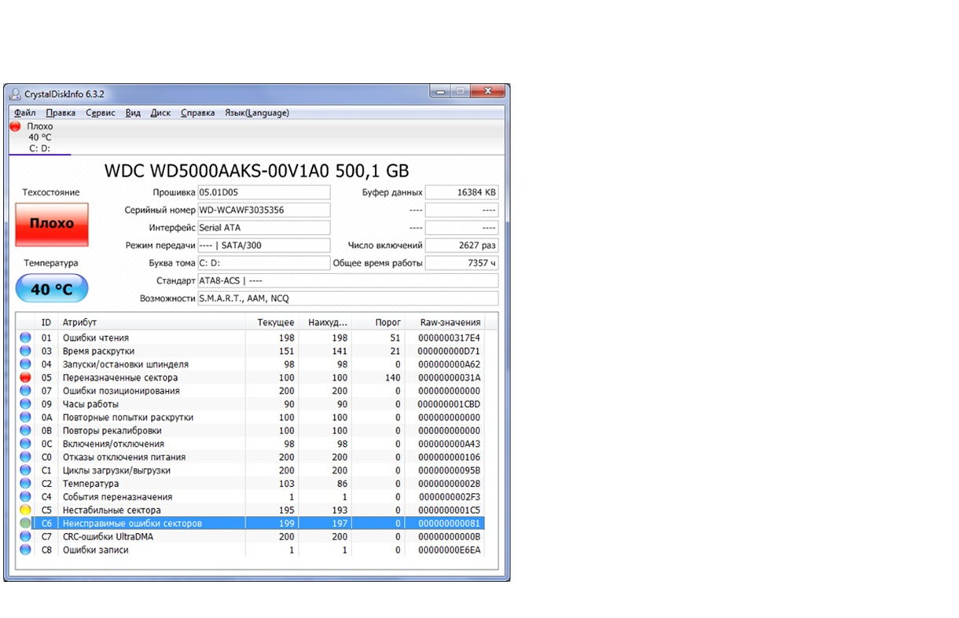Click the Буква тома field C: D:
Screen dimensions: 959x618
click(264, 263)
